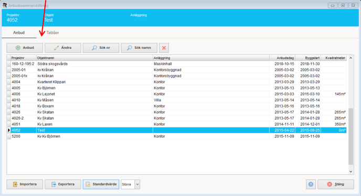Select row 4051 Kv Laxen
The width and height of the screenshot is (361, 196).
177,124
